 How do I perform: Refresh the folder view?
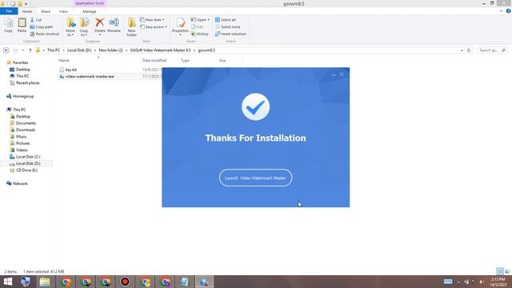[469, 50]
